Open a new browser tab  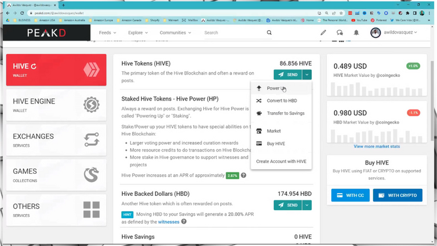(x=64, y=5)
